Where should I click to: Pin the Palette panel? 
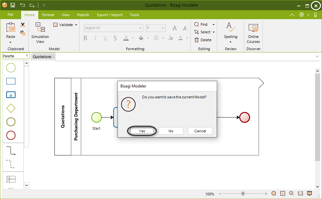(x=27, y=56)
